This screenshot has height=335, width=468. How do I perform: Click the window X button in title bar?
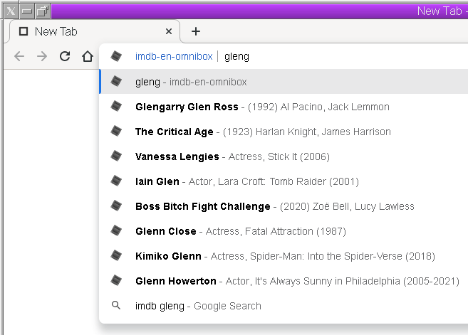[x=11, y=11]
